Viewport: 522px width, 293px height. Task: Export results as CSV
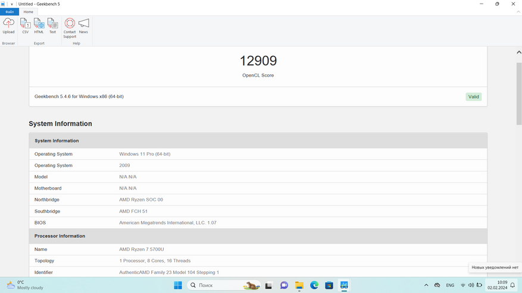pos(26,26)
